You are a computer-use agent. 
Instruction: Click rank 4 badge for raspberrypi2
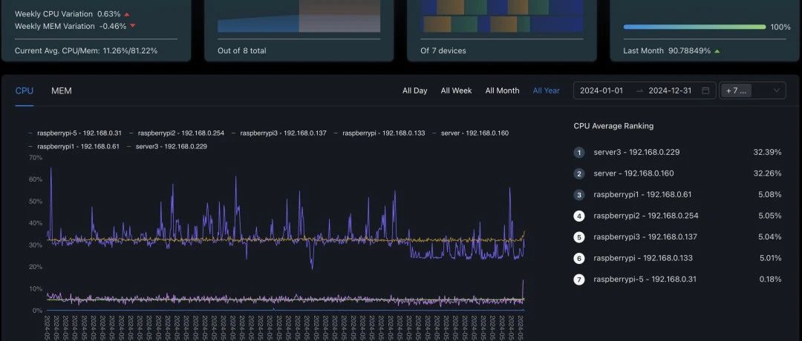579,216
